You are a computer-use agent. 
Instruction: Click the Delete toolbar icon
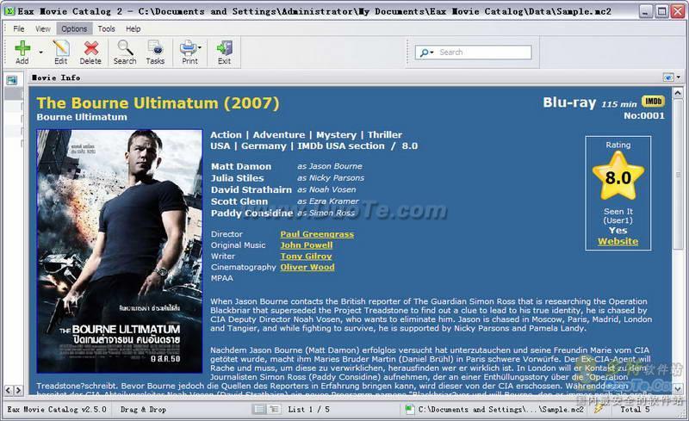coord(90,53)
